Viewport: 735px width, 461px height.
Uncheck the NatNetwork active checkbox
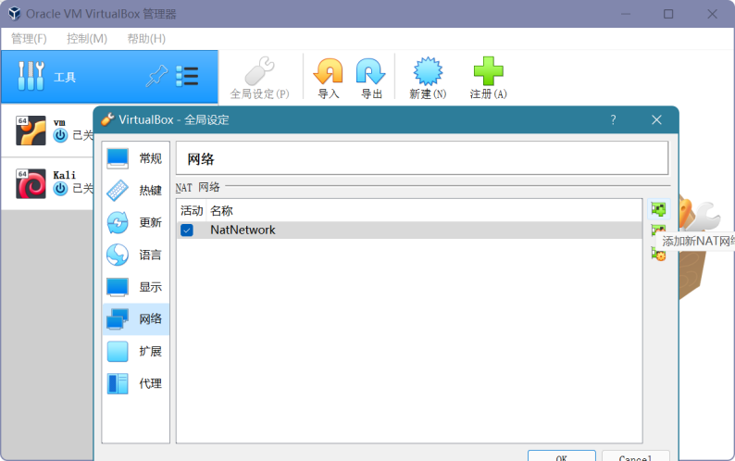(187, 230)
